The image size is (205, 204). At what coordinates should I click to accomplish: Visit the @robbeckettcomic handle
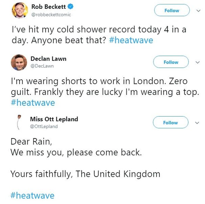pyautogui.click(x=51, y=15)
